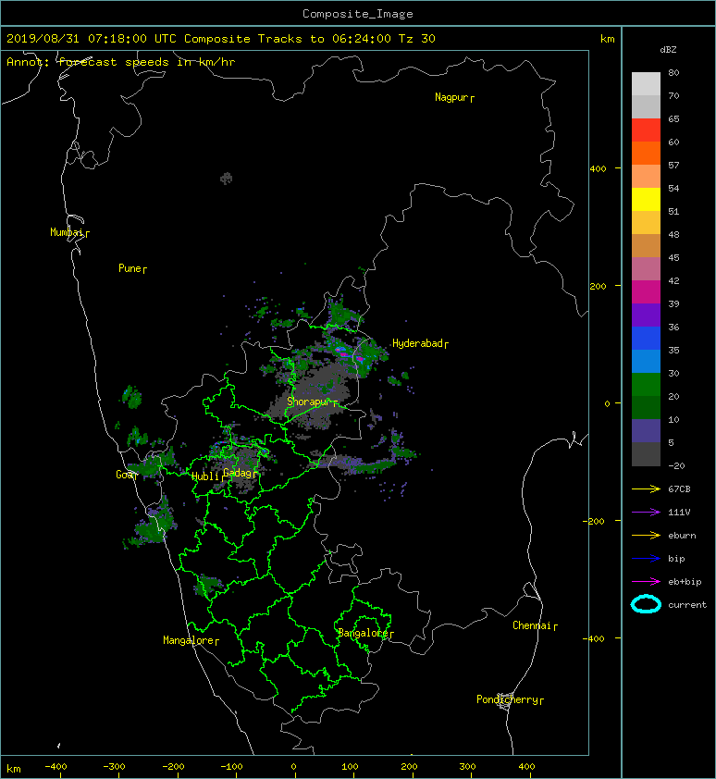Screen dimensions: 716x779
Task: Select the mauve pink swatch above 42
Action: (646, 269)
